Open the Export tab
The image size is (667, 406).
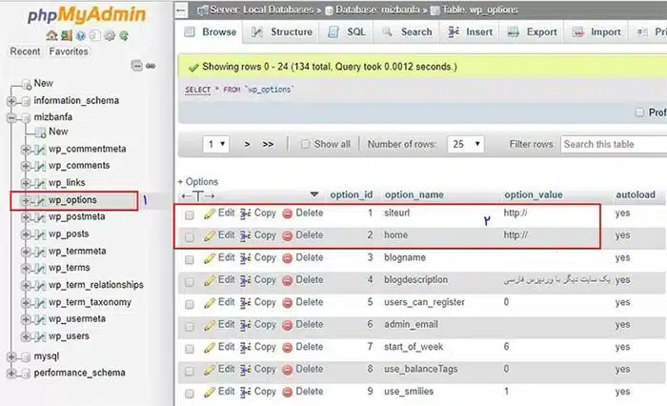(x=534, y=31)
